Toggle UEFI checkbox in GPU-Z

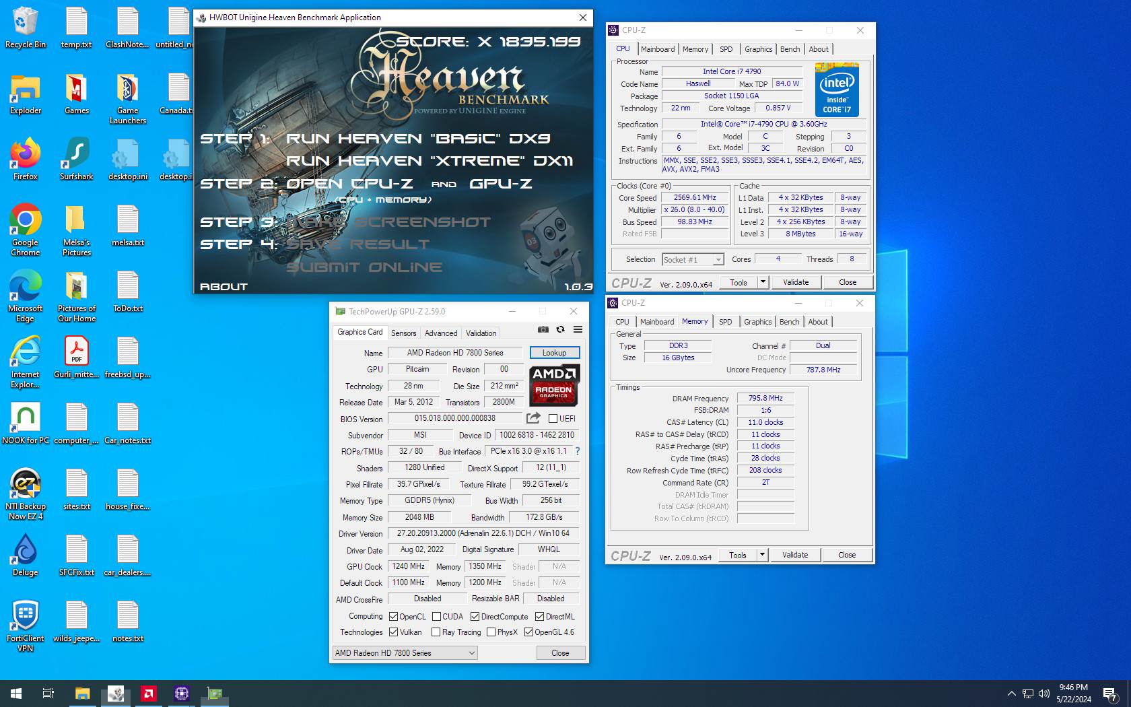pos(552,419)
